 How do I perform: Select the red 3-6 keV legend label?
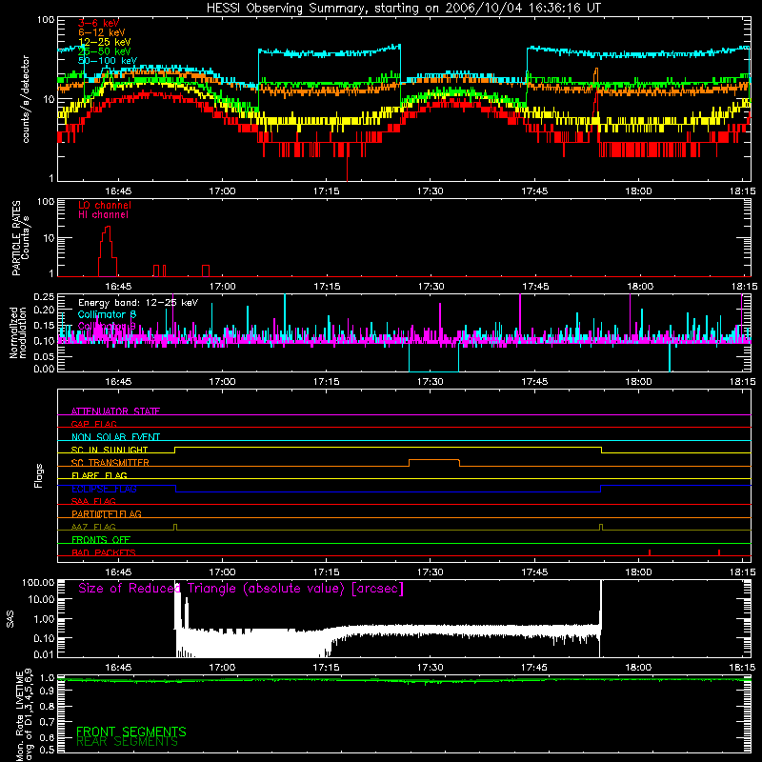pos(99,23)
